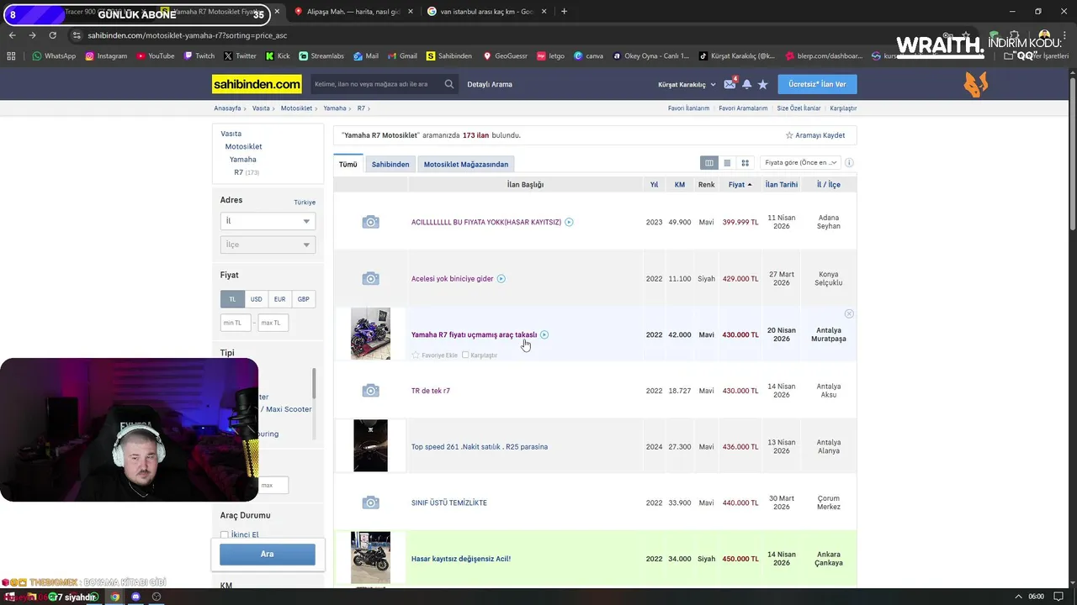The height and width of the screenshot is (605, 1077).
Task: Switch to compact list view icon
Action: coord(727,163)
